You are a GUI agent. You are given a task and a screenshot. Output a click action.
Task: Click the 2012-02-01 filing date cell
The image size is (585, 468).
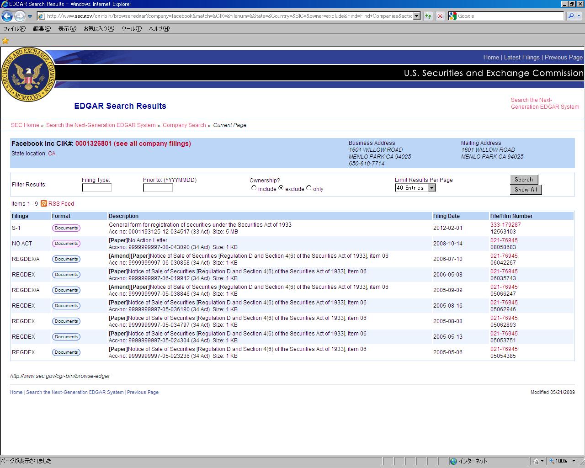click(x=448, y=228)
